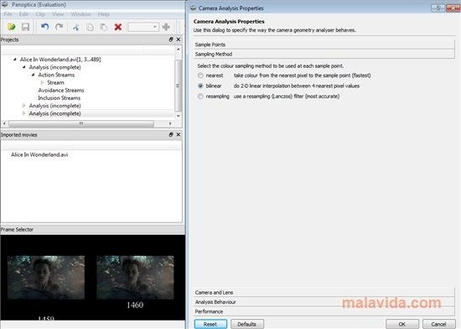Switch to the Camera and Lens section

324,292
